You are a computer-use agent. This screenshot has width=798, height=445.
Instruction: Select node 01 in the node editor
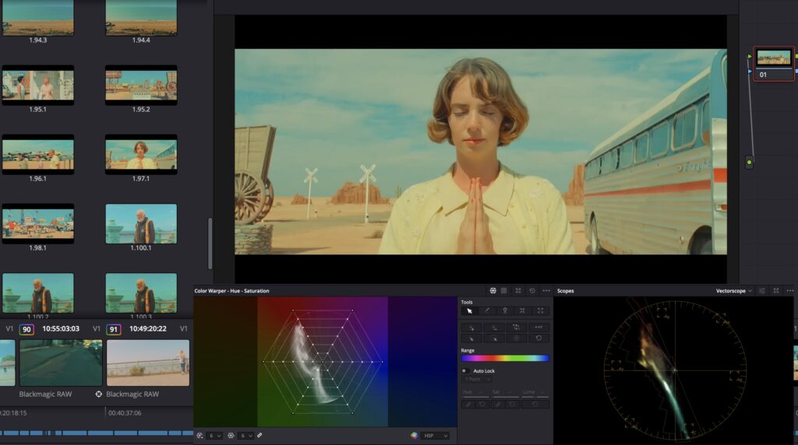click(773, 64)
